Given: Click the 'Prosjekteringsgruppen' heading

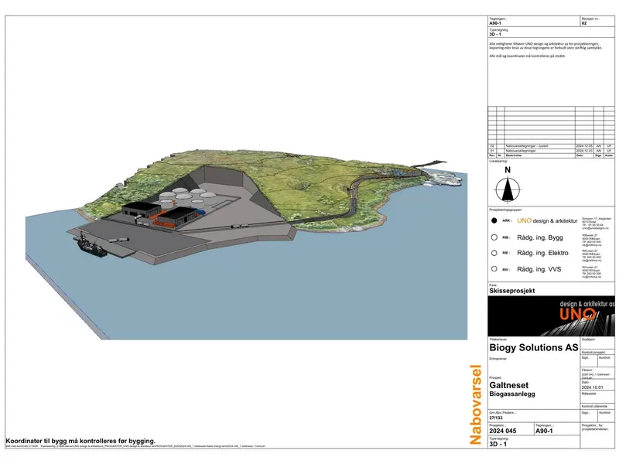Looking at the screenshot, I should (505, 210).
